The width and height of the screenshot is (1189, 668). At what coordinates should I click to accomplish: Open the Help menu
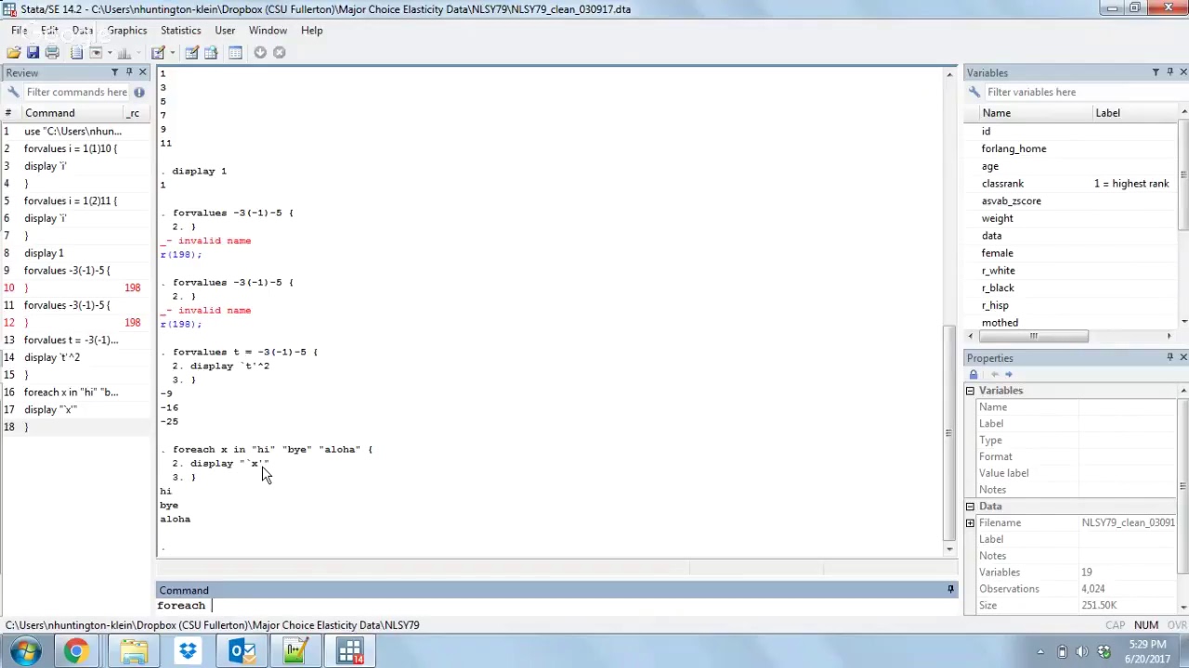point(311,31)
